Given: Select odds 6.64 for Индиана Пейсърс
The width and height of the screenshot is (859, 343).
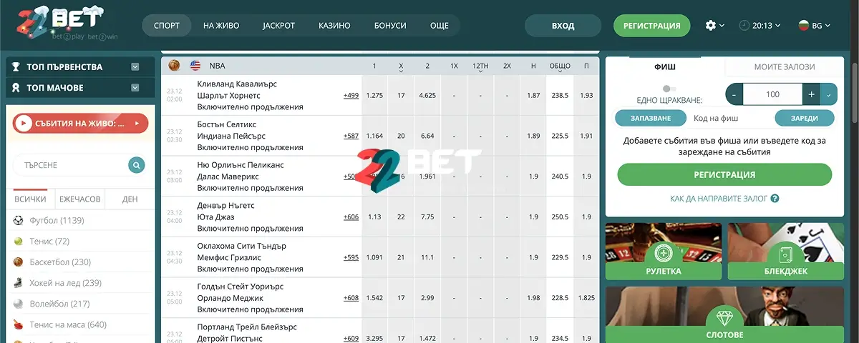Looking at the screenshot, I should tap(427, 136).
